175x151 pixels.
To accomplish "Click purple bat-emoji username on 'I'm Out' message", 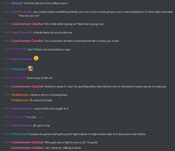I will (x=19, y=117).
